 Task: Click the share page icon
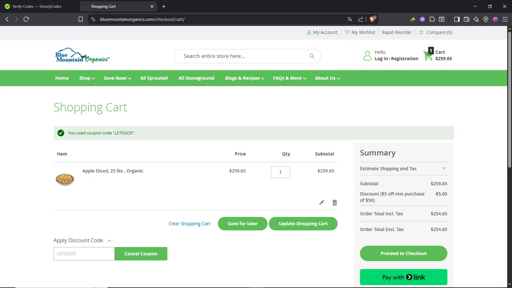coord(360,19)
